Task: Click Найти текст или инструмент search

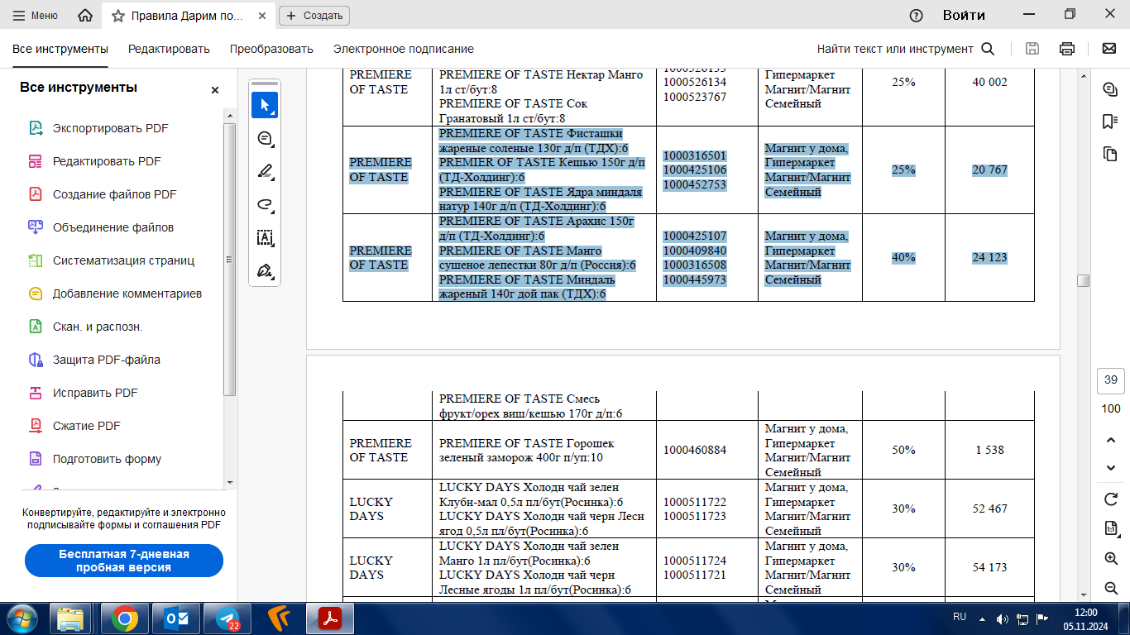Action: tap(905, 49)
